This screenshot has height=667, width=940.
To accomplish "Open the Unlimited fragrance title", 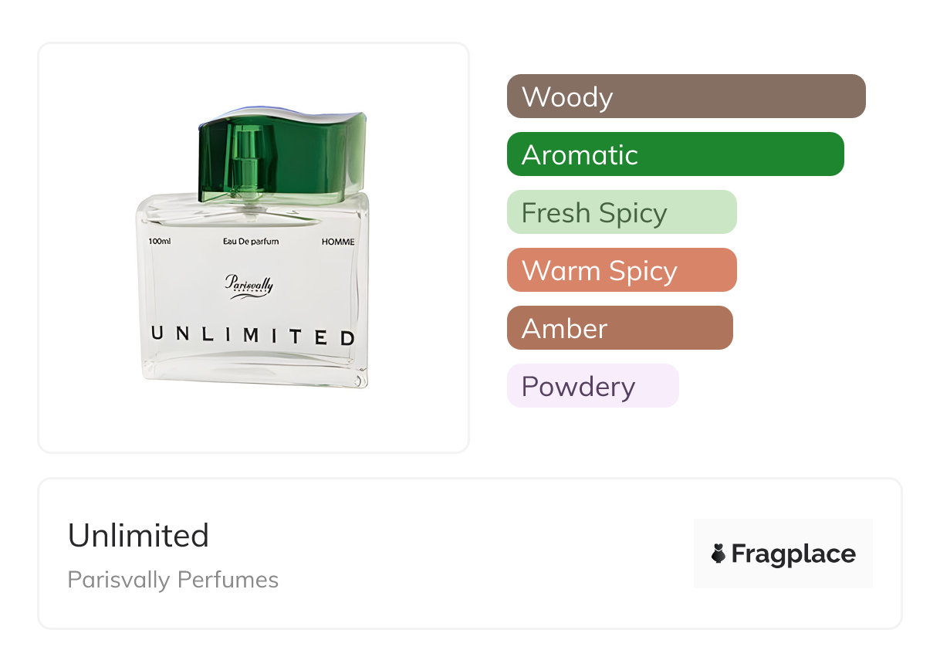I will click(x=139, y=535).
